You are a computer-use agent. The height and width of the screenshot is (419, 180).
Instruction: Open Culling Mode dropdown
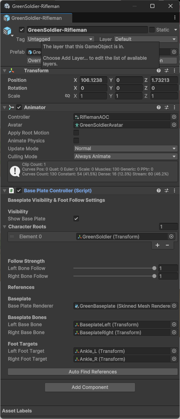coord(126,156)
